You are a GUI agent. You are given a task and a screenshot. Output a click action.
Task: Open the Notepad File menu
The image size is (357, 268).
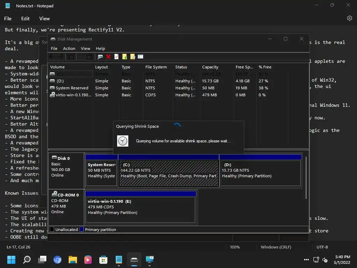pyautogui.click(x=8, y=18)
